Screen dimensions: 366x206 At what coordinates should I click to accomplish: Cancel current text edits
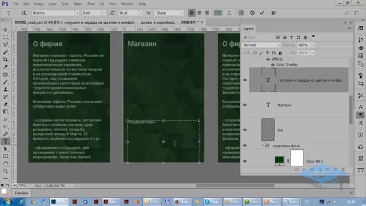252,13
